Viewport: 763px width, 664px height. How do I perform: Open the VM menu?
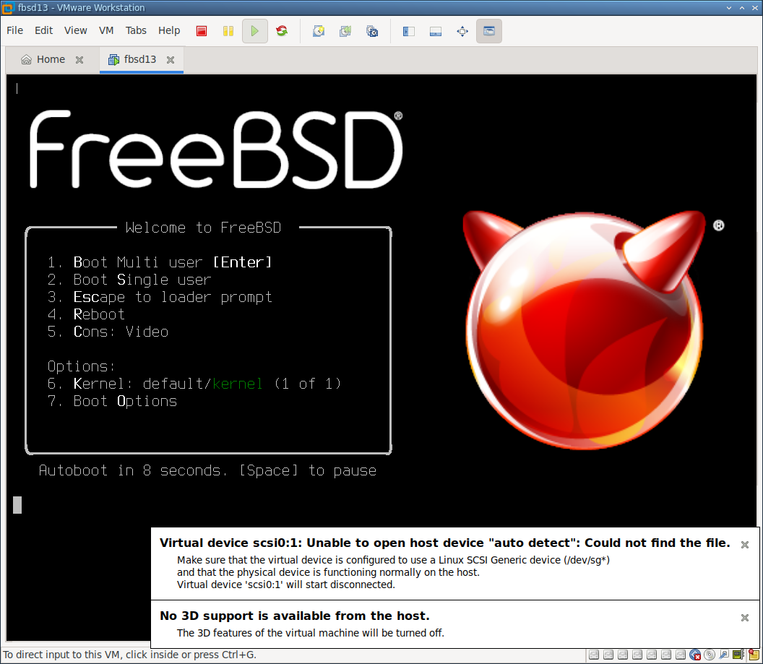coord(106,30)
